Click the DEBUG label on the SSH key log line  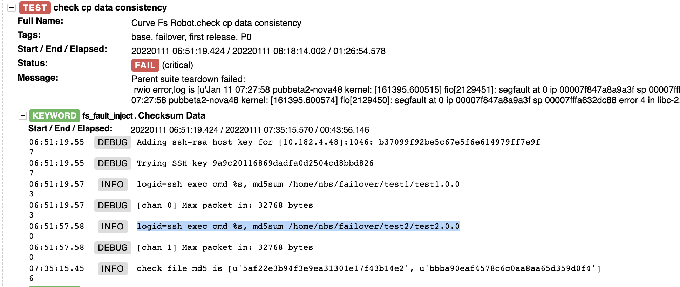point(112,163)
